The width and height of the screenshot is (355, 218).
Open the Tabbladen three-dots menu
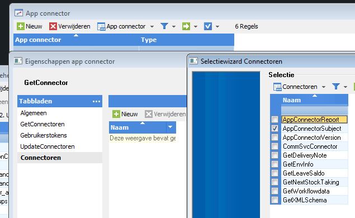tap(97, 101)
